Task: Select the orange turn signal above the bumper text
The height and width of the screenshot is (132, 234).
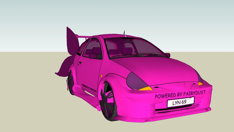Action: click(146, 88)
